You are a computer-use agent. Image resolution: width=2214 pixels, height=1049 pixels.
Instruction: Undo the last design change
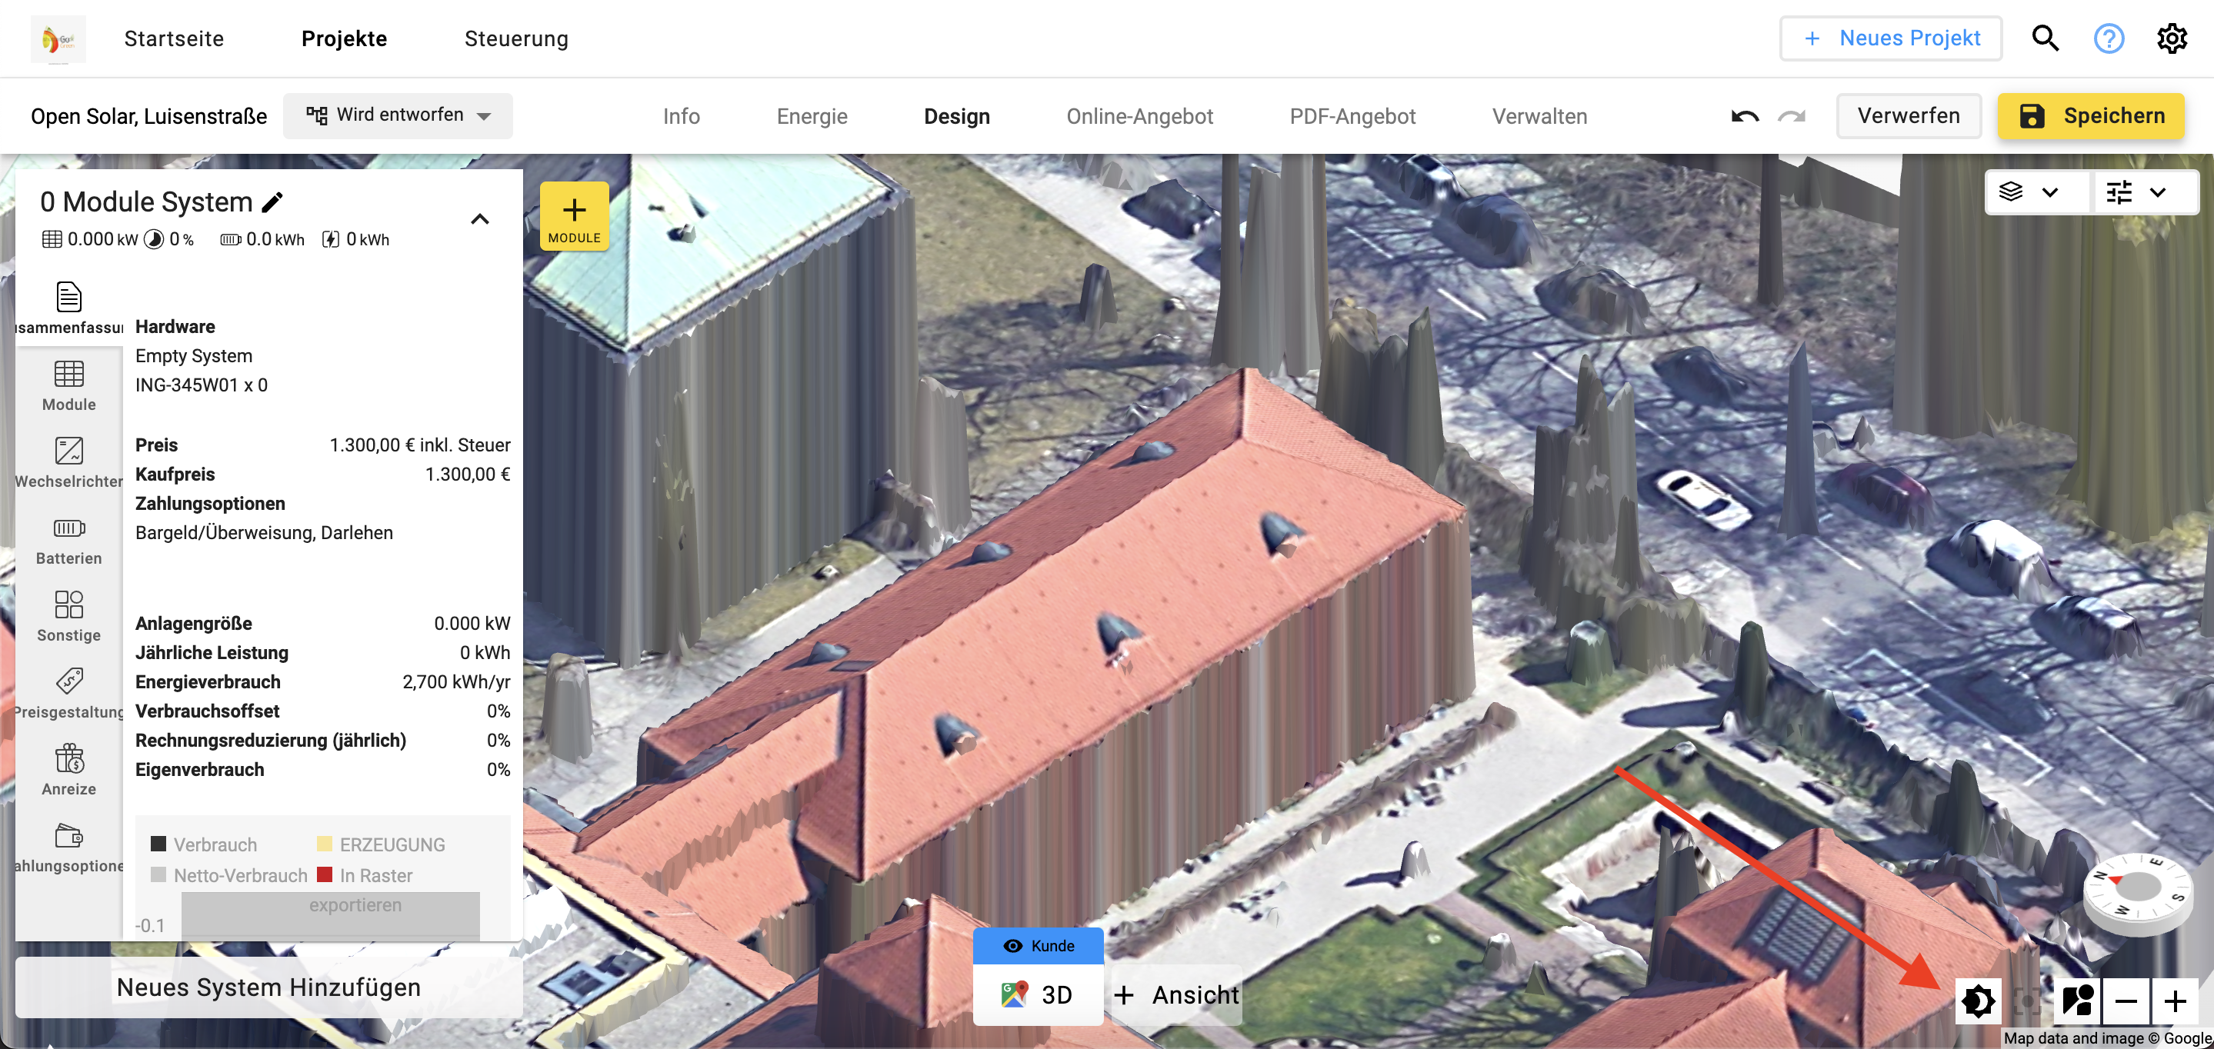1745,116
